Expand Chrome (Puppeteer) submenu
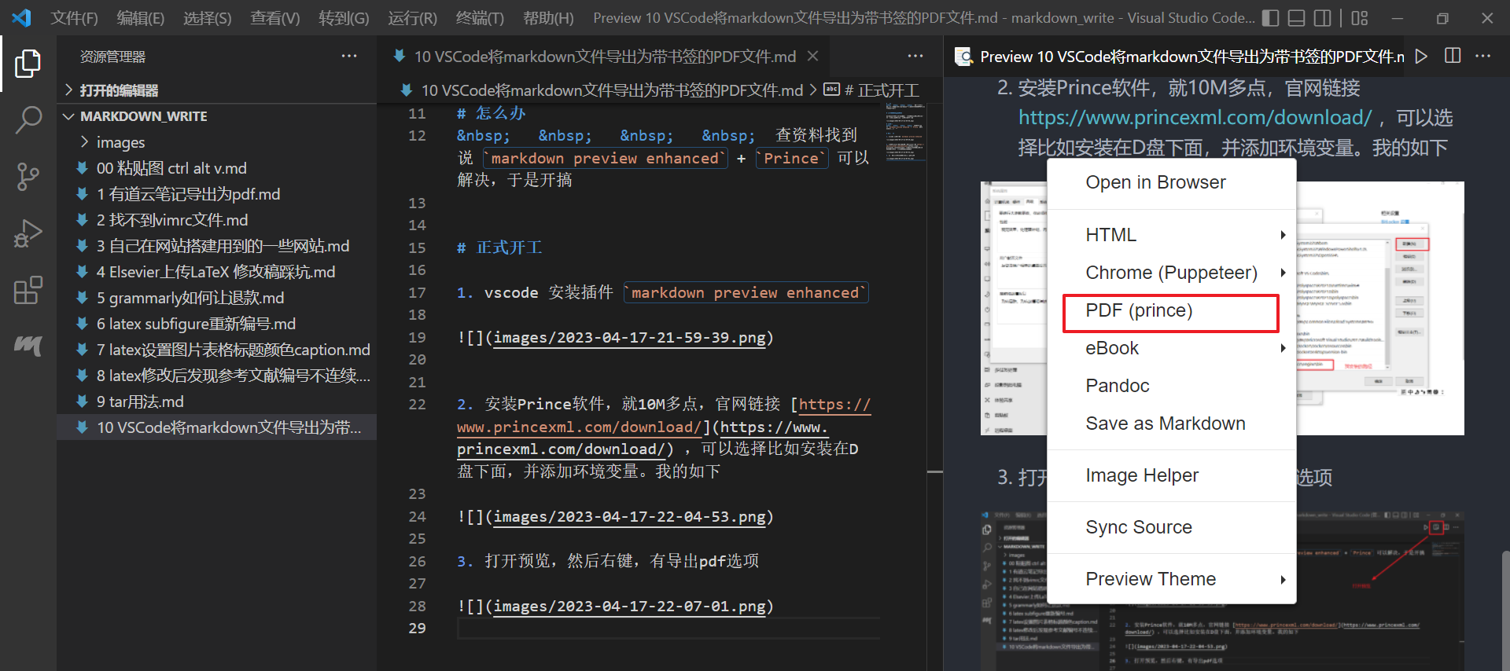The width and height of the screenshot is (1510, 671). pos(1172,273)
